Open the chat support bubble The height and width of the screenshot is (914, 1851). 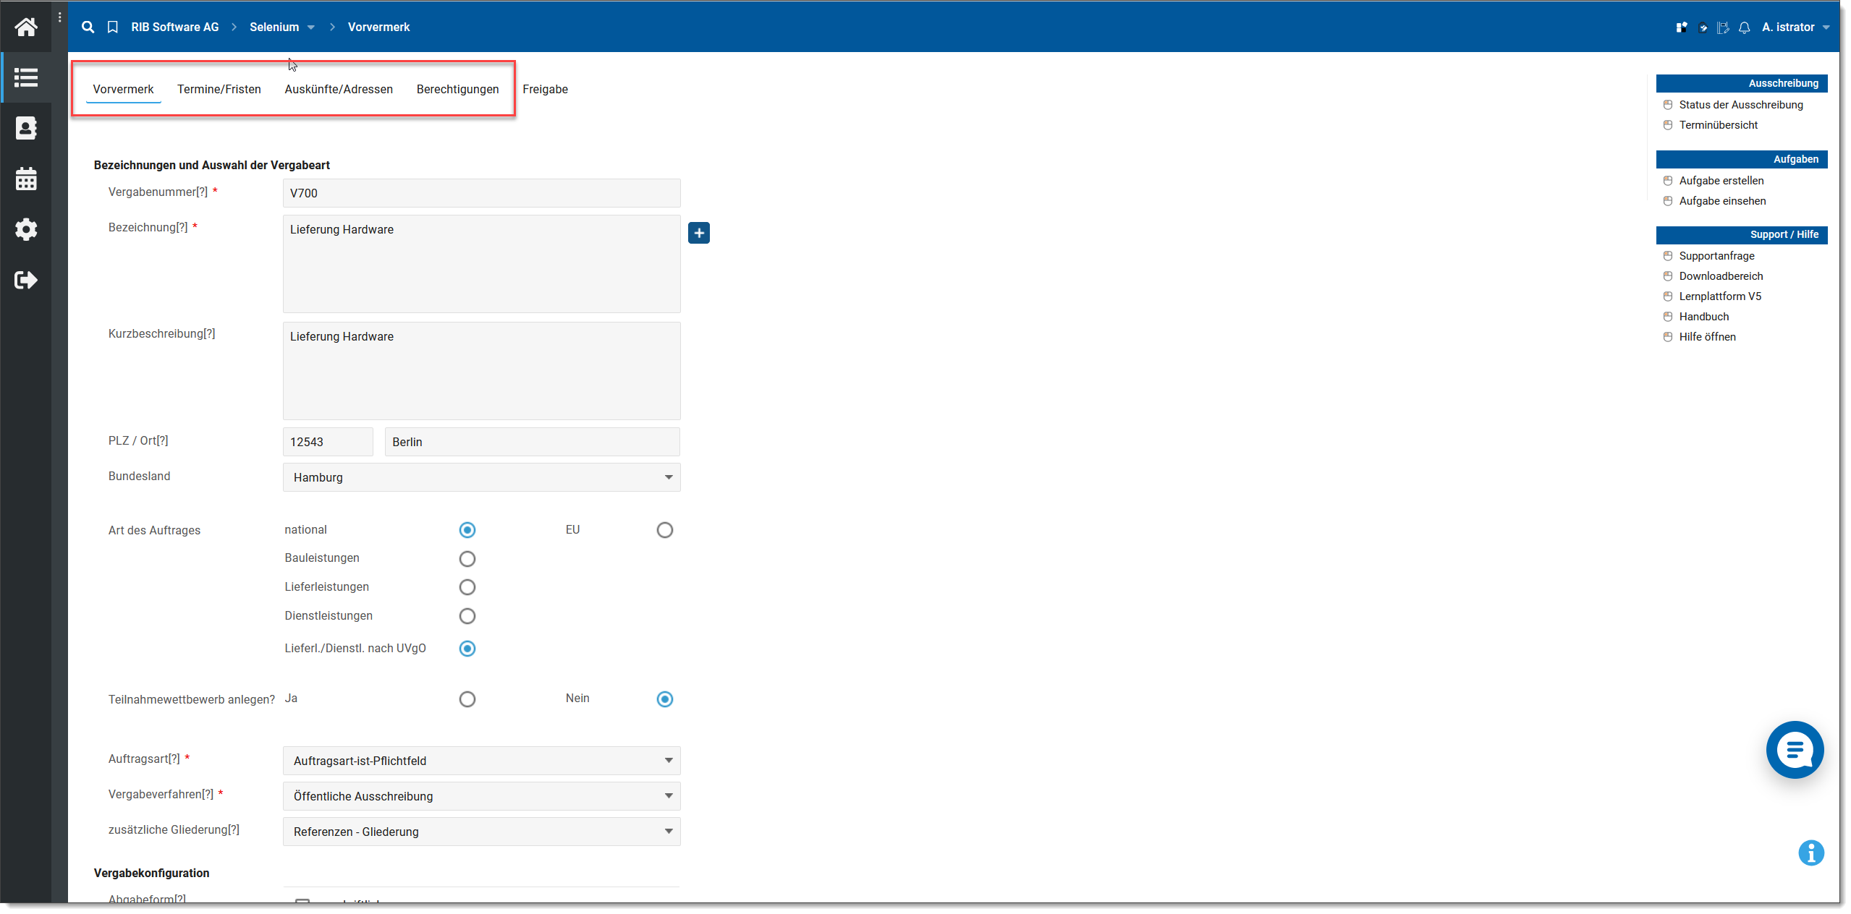click(x=1795, y=750)
